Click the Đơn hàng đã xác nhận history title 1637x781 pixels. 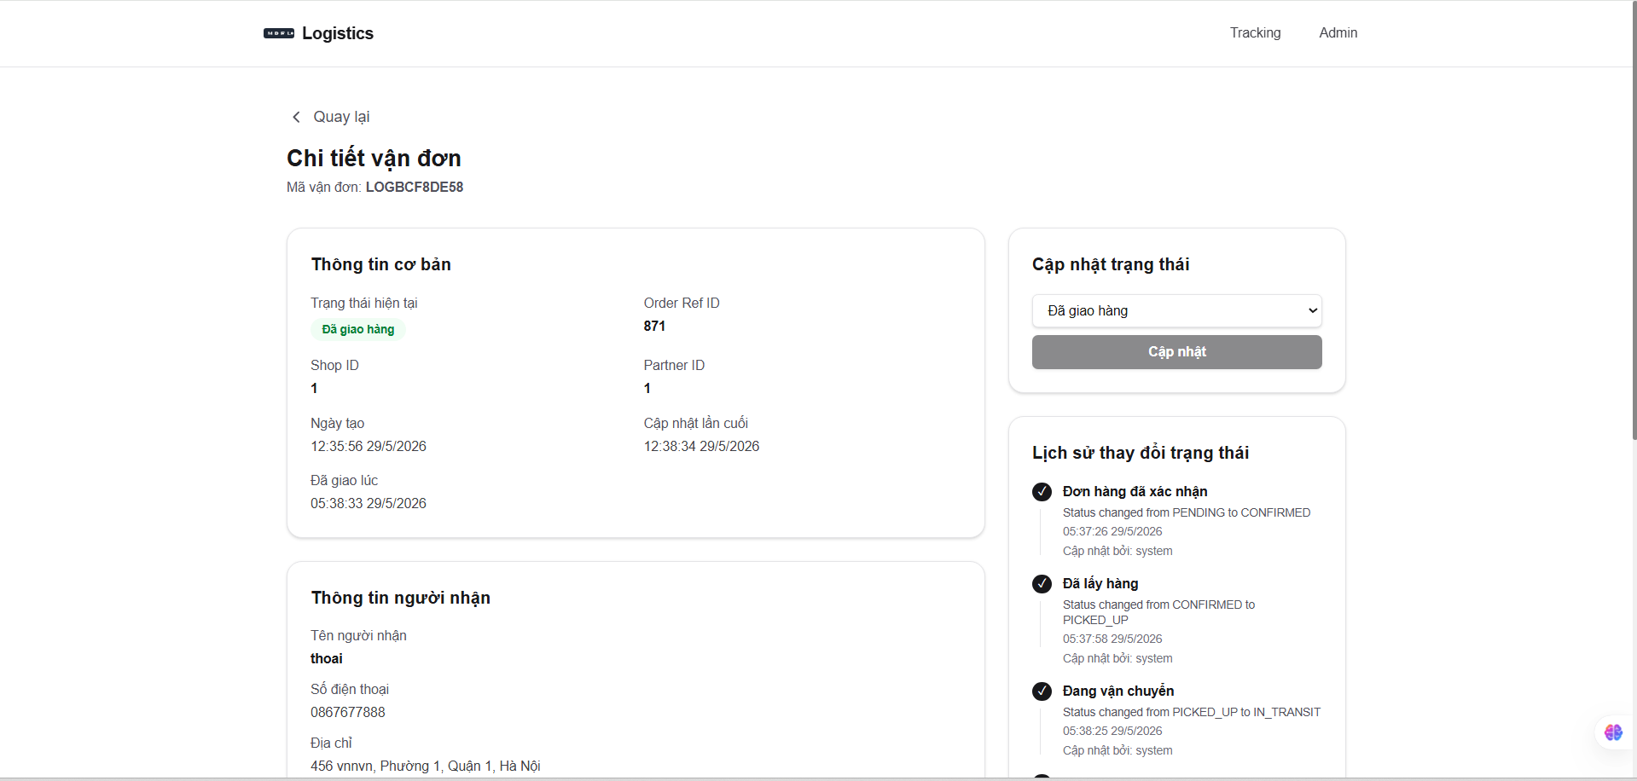tap(1135, 491)
